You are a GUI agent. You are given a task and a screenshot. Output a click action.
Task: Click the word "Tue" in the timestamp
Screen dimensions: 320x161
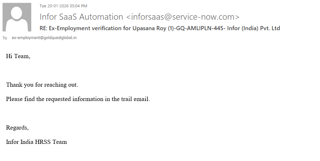[x=43, y=6]
